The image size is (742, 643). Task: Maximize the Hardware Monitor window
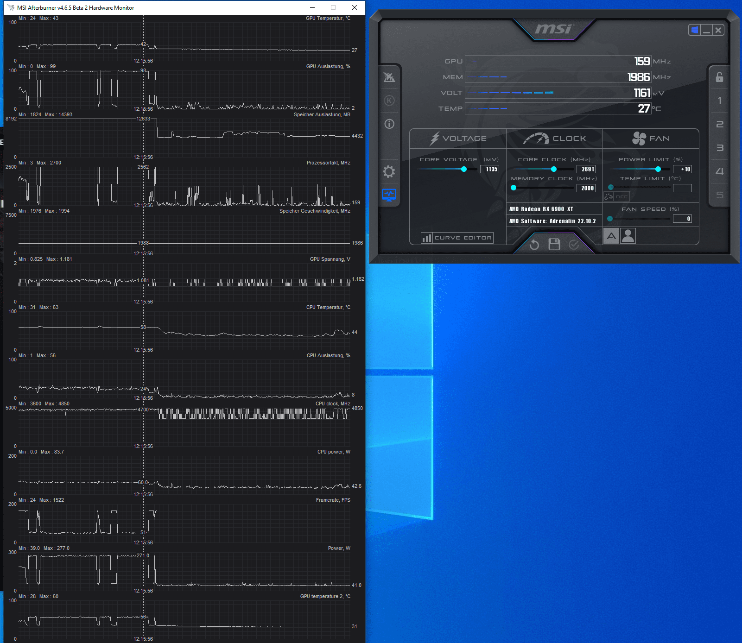coord(333,7)
